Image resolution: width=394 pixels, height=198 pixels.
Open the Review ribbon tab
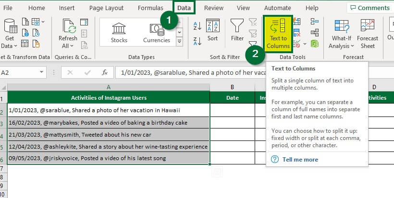pos(213,8)
